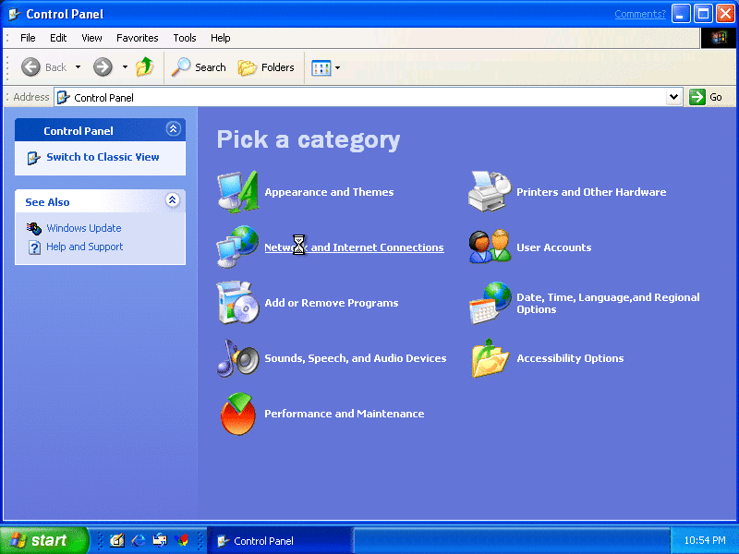
Task: Click the colorful fourth Quick Launch icon
Action: point(181,540)
